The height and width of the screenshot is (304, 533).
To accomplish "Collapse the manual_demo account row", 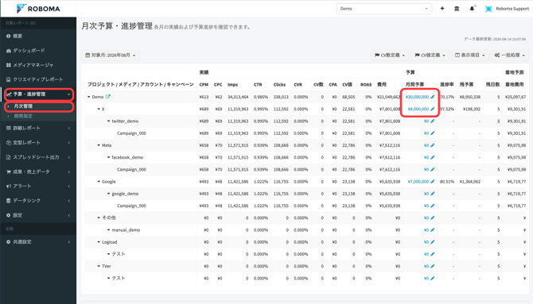I will tap(109, 230).
